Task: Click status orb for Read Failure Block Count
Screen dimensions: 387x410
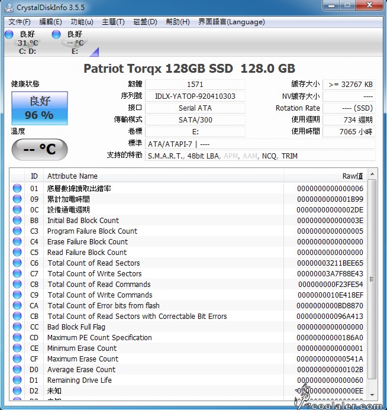Action: coord(17,252)
